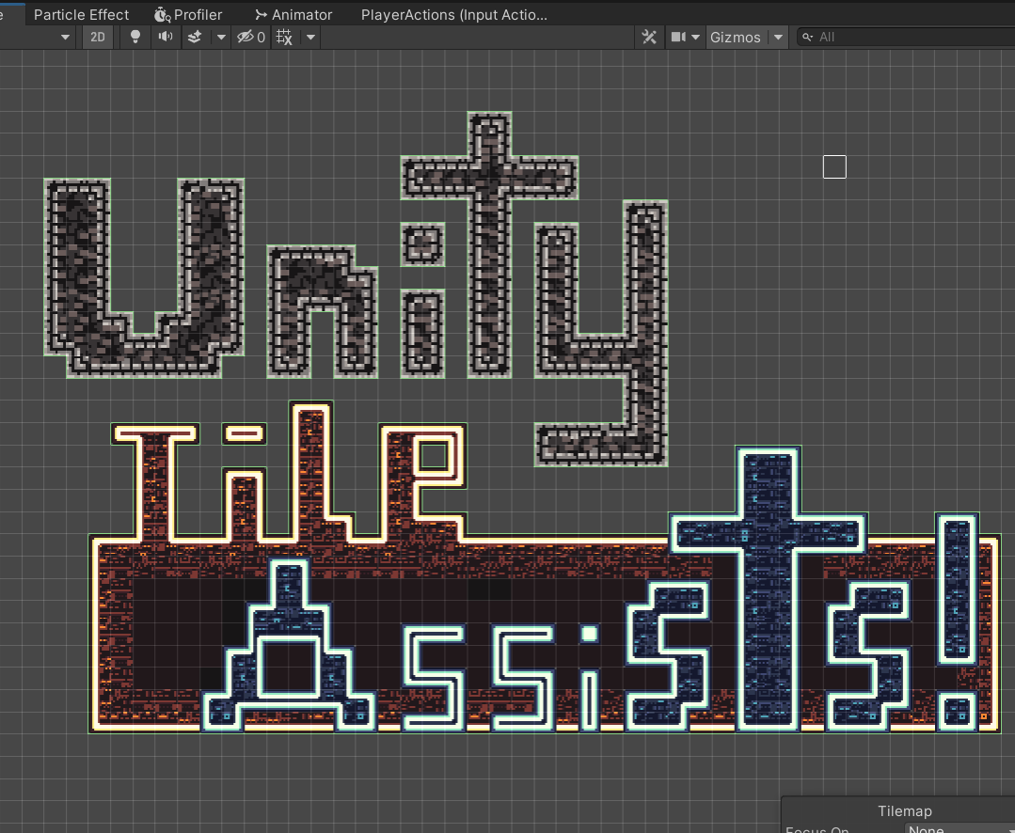
Task: Switch to Animator tab
Action: click(x=293, y=14)
